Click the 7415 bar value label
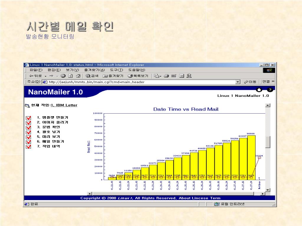 click(120, 173)
